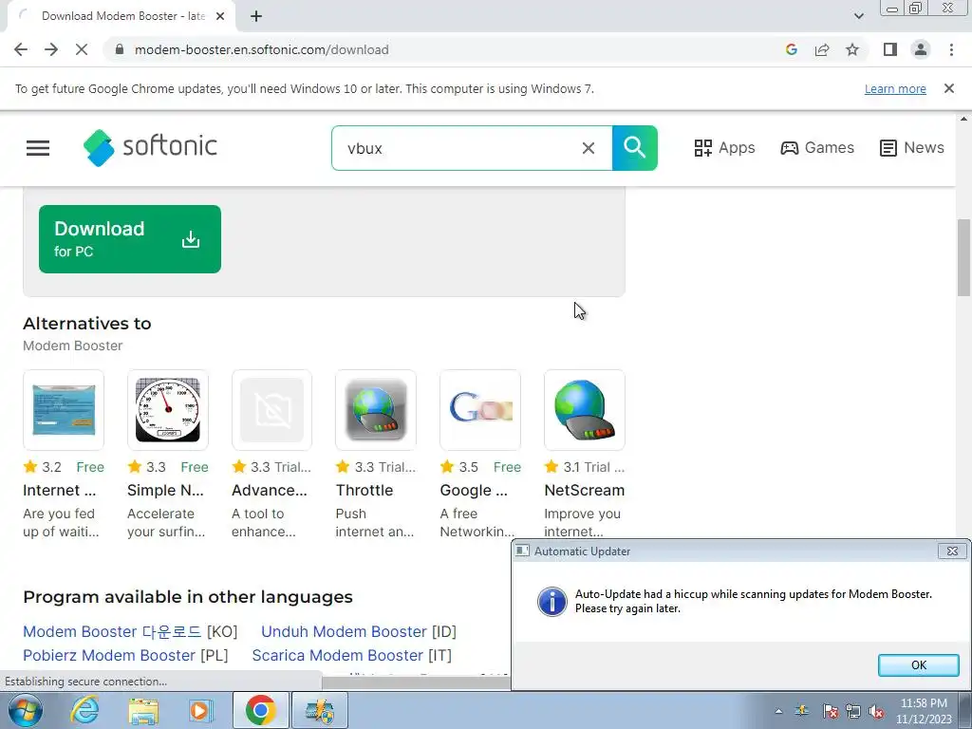Go back in Chrome
Image resolution: width=972 pixels, height=729 pixels.
pos(21,49)
